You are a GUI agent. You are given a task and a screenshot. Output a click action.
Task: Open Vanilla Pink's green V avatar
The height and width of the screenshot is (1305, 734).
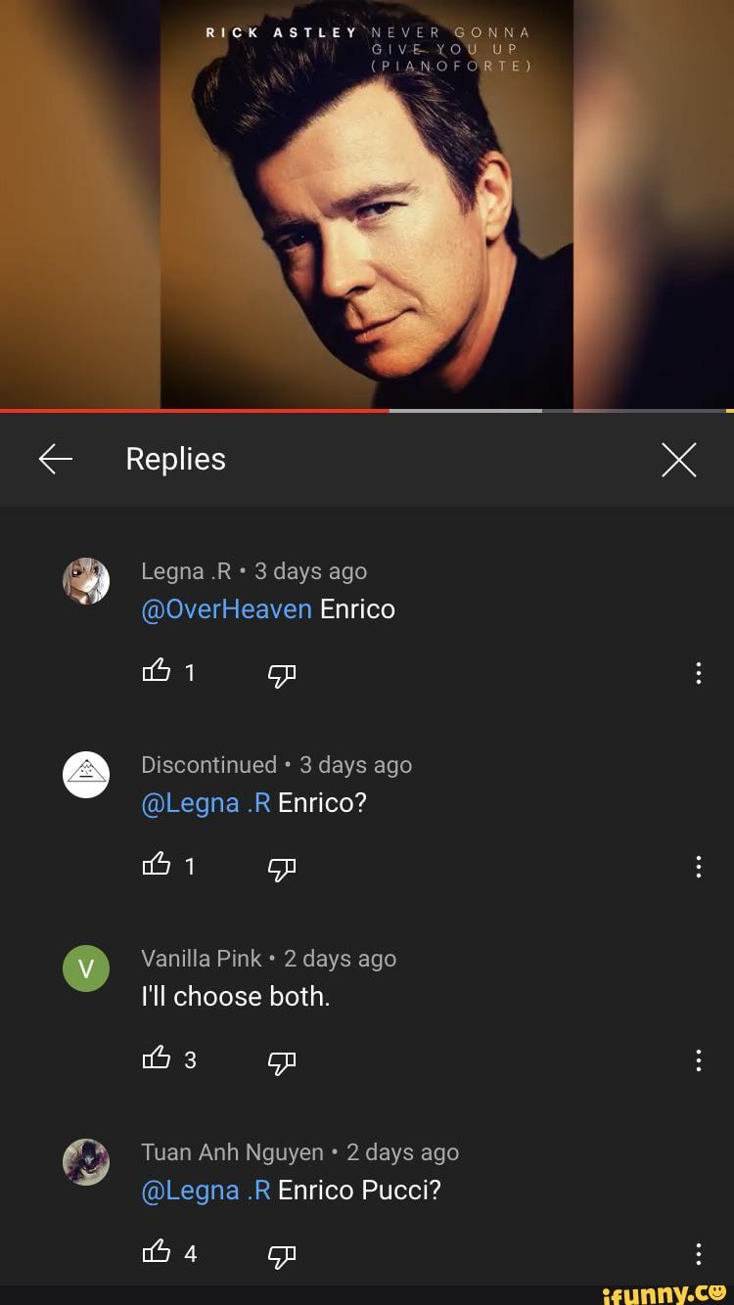[x=86, y=968]
